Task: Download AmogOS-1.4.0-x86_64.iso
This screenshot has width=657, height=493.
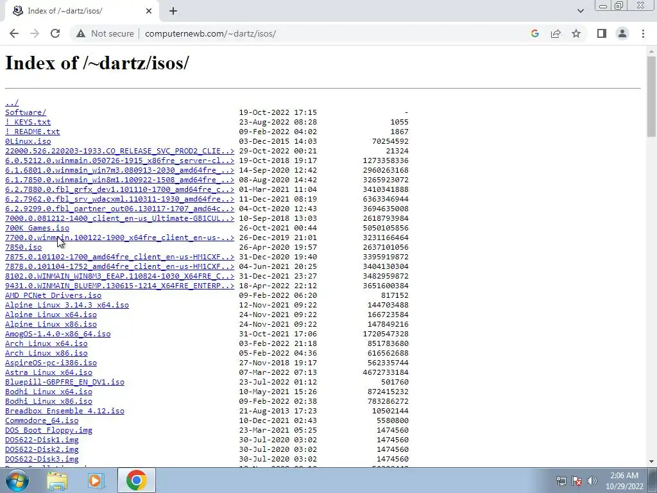Action: 57,334
